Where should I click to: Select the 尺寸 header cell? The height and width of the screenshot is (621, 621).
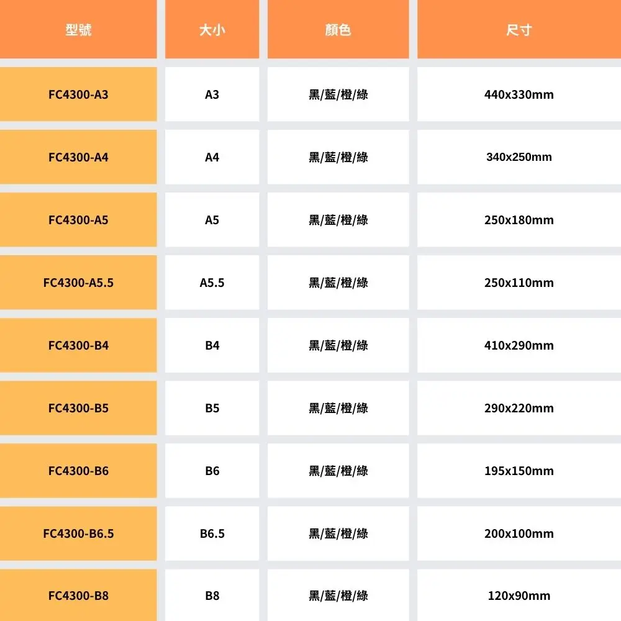pos(519,29)
